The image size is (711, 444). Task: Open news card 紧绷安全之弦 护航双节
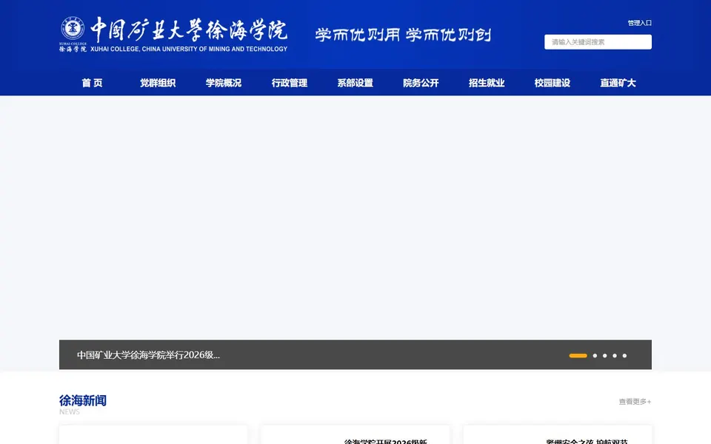587,441
